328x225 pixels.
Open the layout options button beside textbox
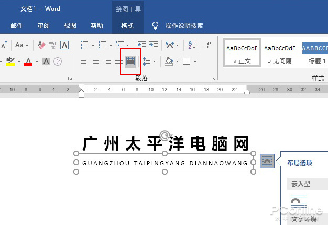tap(267, 161)
